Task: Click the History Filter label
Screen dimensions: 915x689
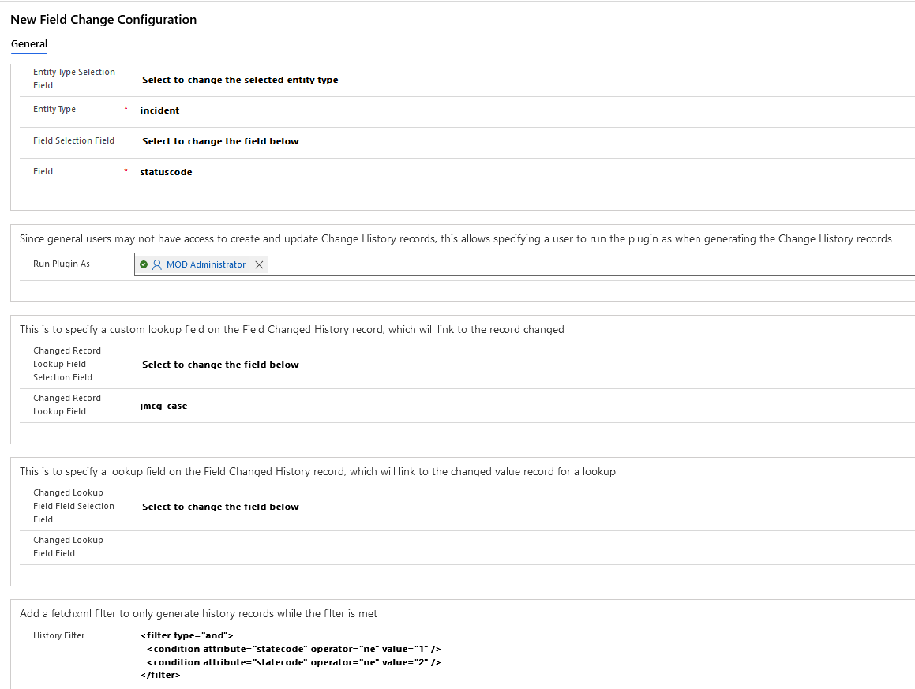Action: pyautogui.click(x=58, y=635)
